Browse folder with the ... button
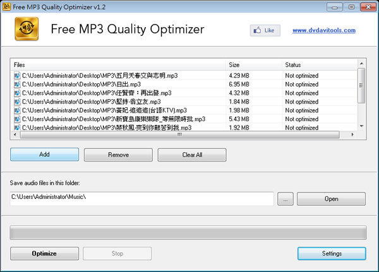Screen dimensions: 379x272 point(286,199)
